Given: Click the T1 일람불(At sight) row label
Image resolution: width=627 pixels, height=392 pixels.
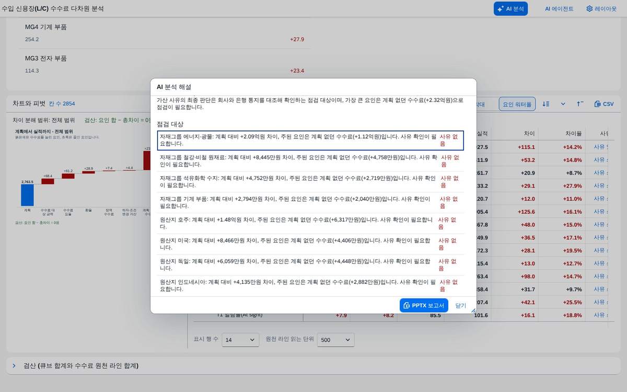Looking at the screenshot, I should [x=239, y=315].
